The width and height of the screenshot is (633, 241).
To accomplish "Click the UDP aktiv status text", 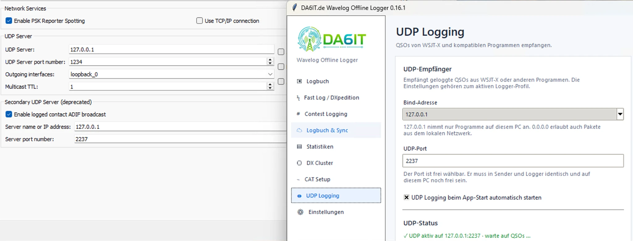I will click(467, 236).
